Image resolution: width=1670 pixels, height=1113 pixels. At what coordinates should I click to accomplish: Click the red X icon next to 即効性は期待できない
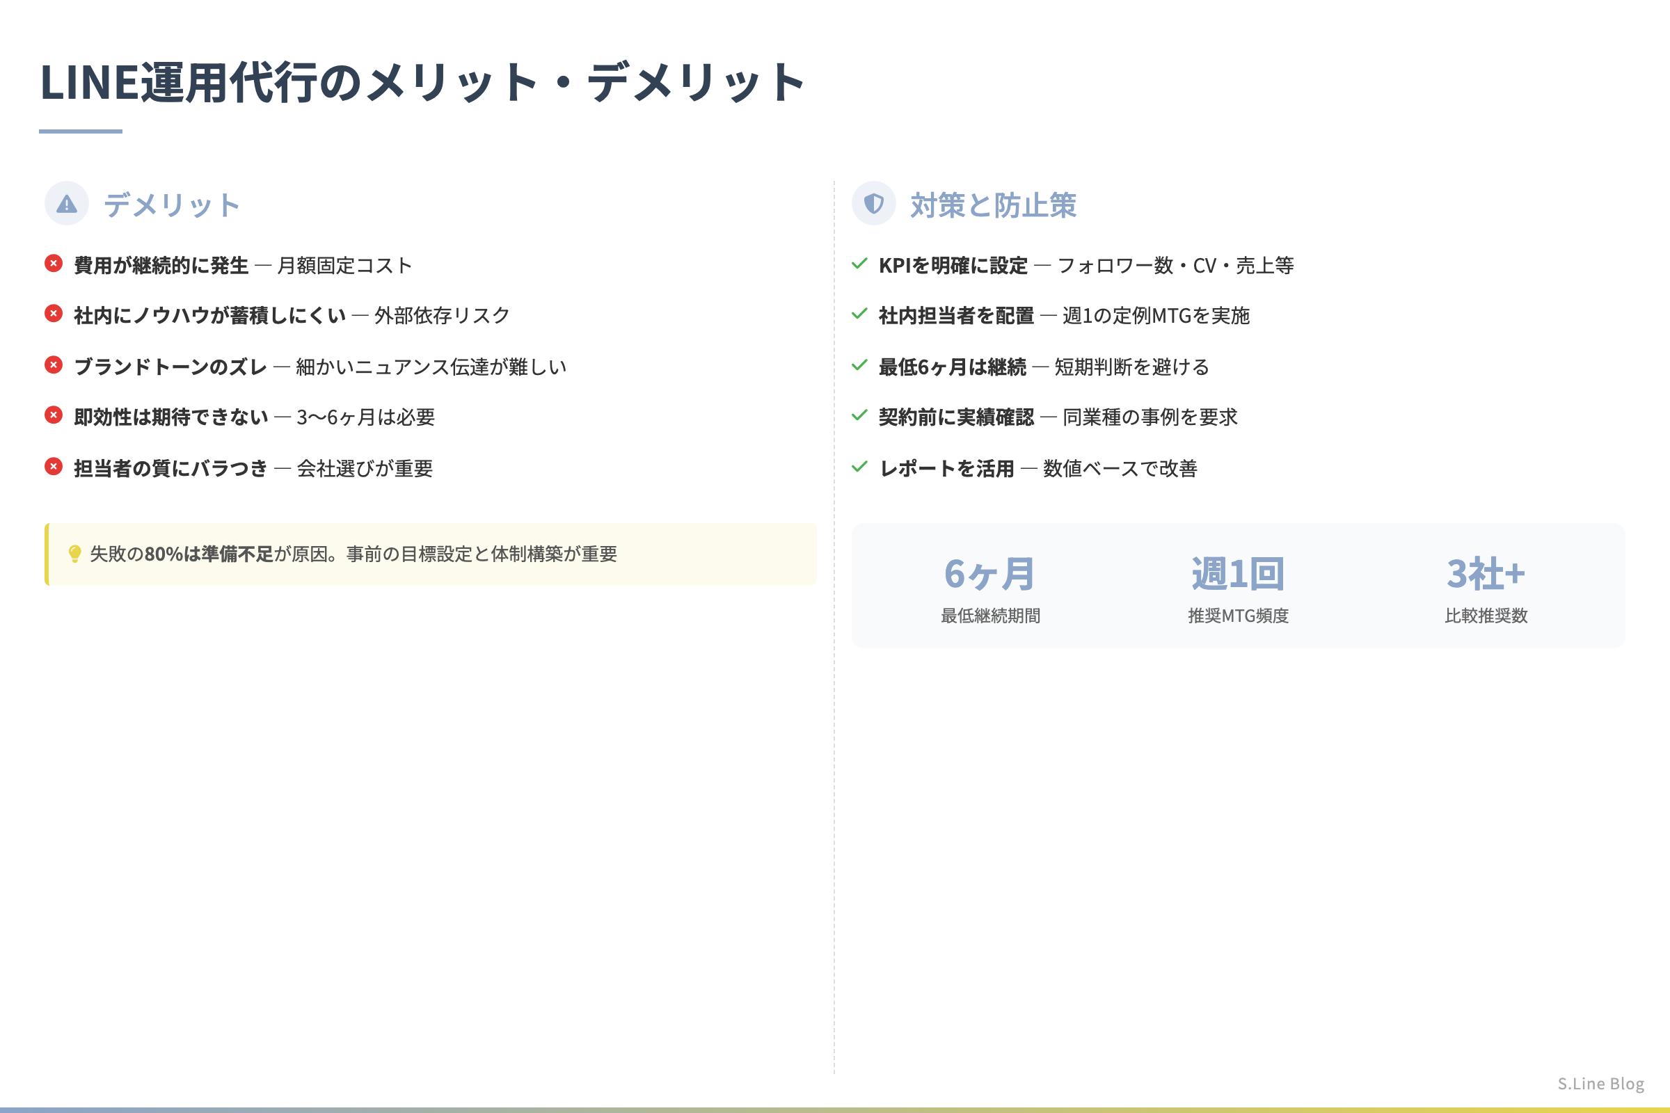tap(54, 415)
